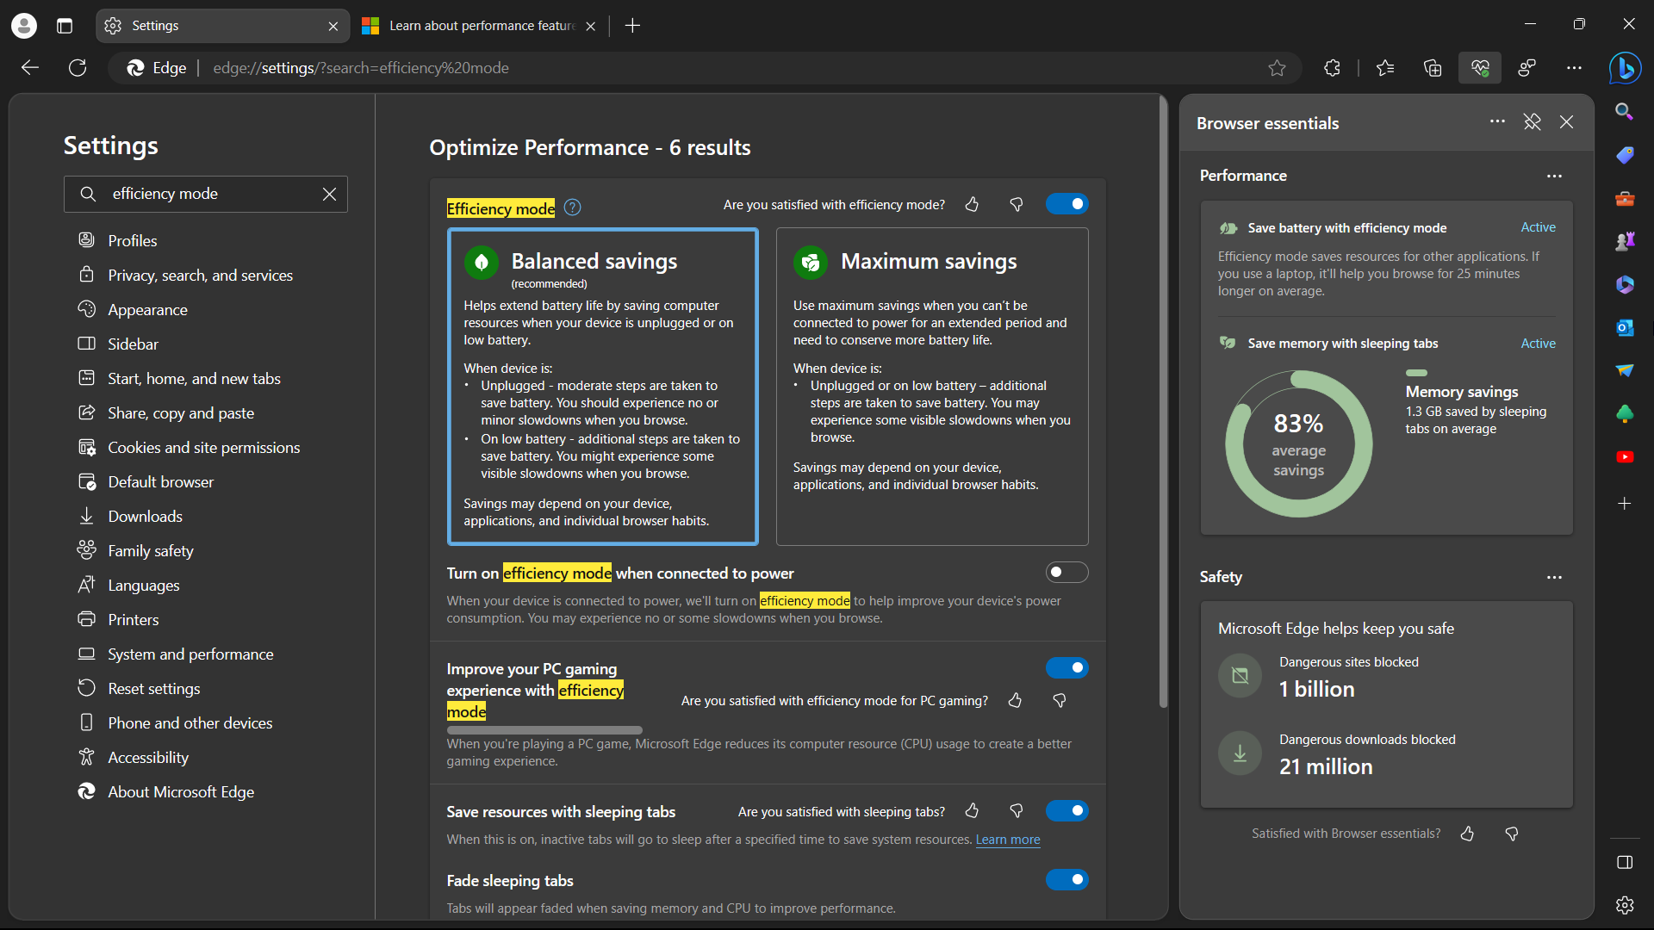Open tab actions menu icon
The image size is (1654, 930).
click(65, 26)
